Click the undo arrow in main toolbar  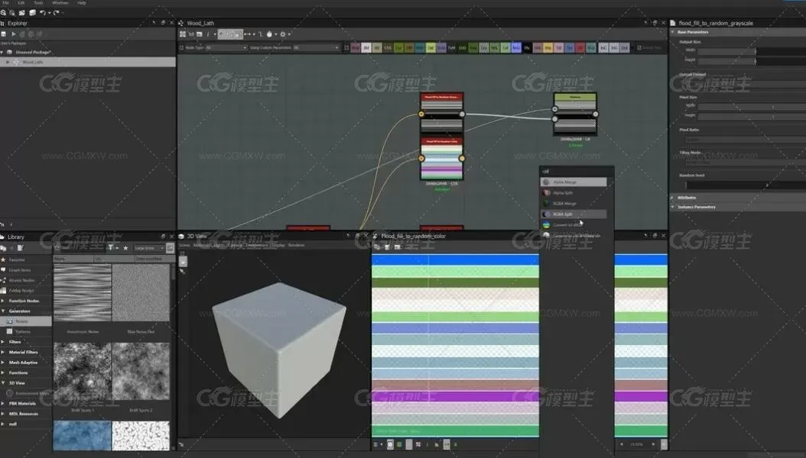click(43, 13)
